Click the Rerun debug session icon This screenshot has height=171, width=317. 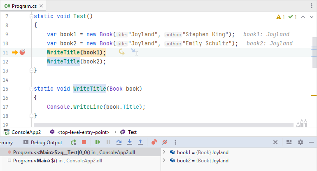pyautogui.click(x=73, y=142)
